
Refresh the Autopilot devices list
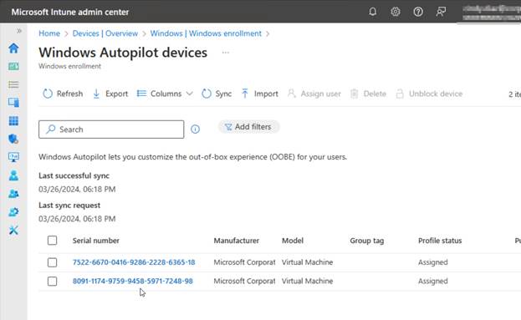pyautogui.click(x=63, y=94)
